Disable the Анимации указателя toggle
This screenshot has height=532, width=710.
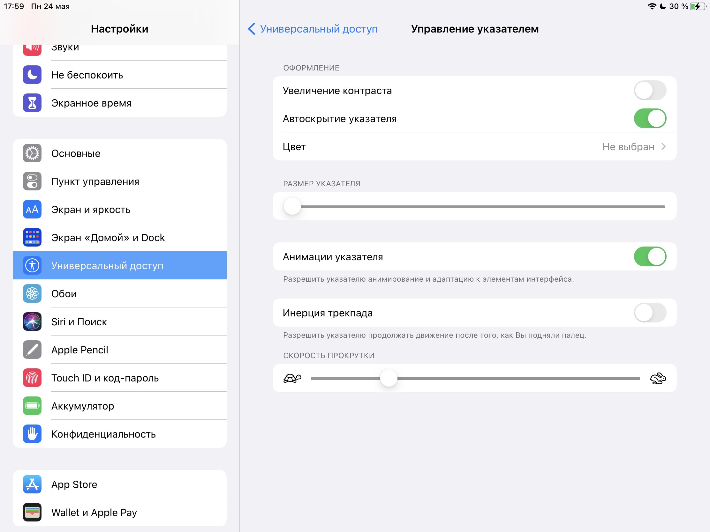(x=650, y=256)
